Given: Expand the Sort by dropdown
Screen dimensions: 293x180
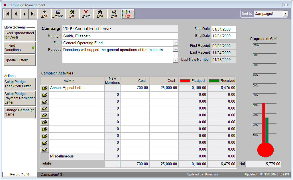Looking at the screenshot, I should click(x=285, y=14).
